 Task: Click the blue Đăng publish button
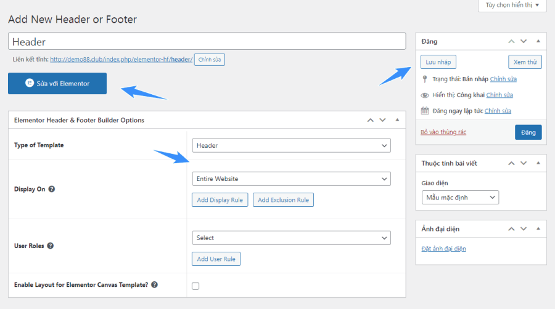(528, 132)
